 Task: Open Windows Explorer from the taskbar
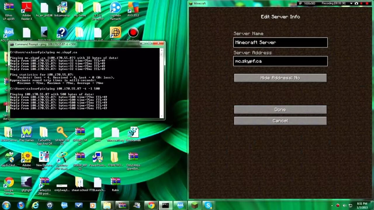(x=108, y=205)
